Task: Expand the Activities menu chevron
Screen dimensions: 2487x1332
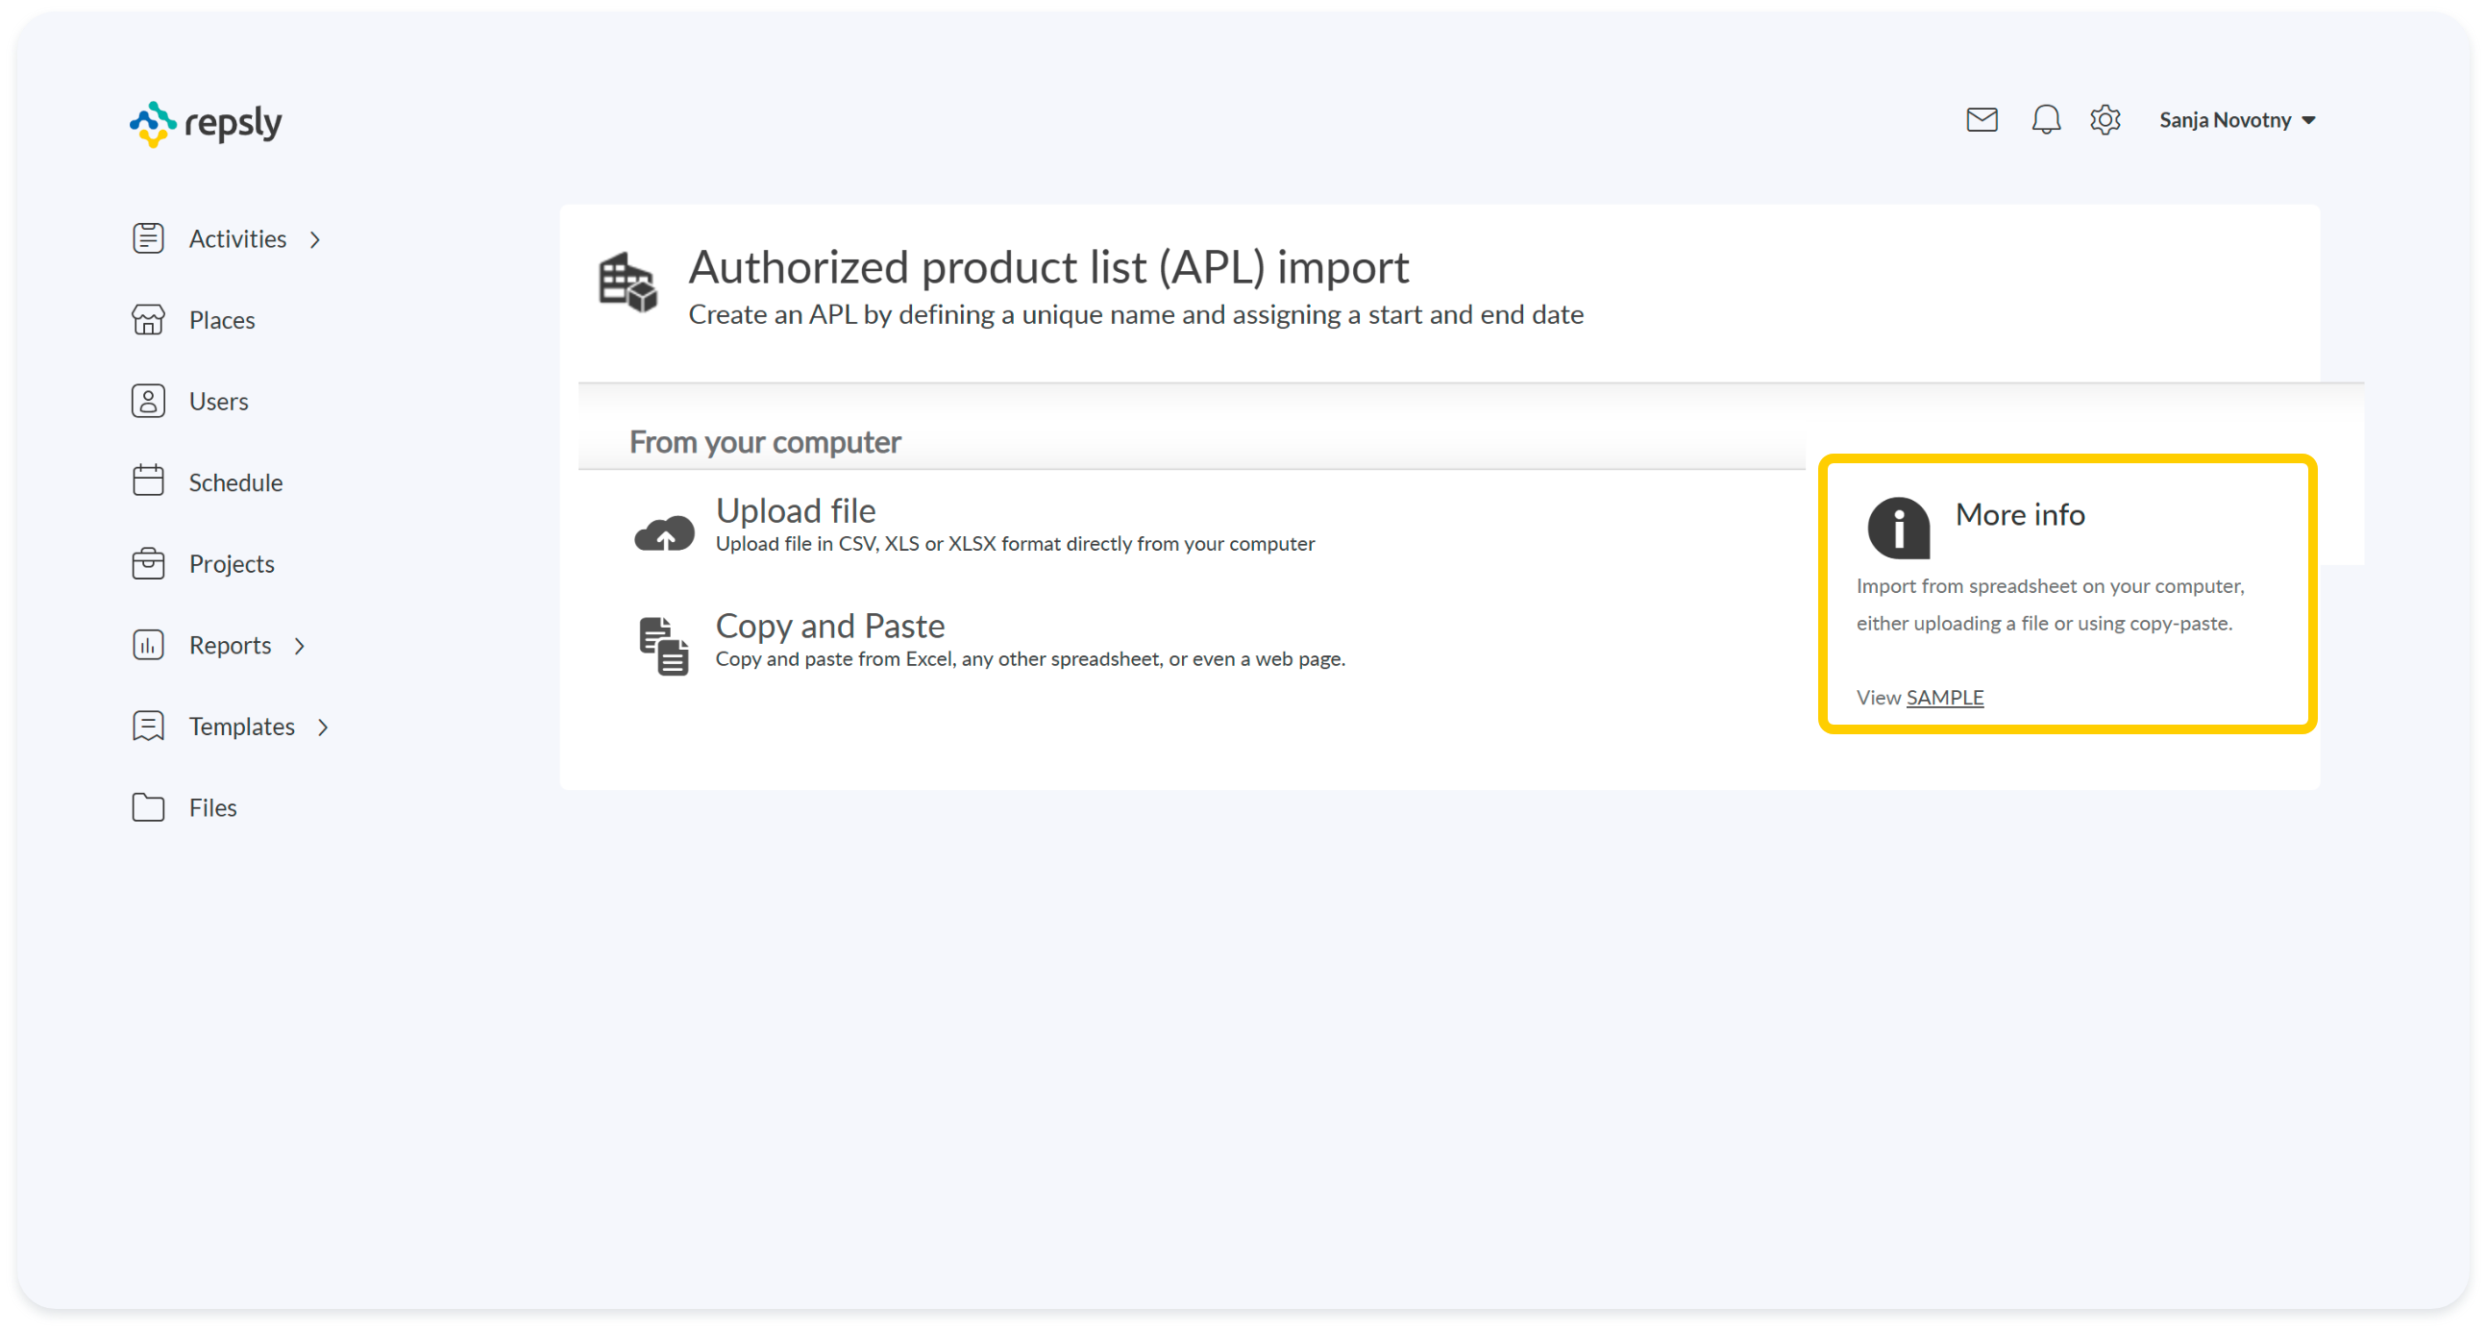Action: pyautogui.click(x=315, y=239)
